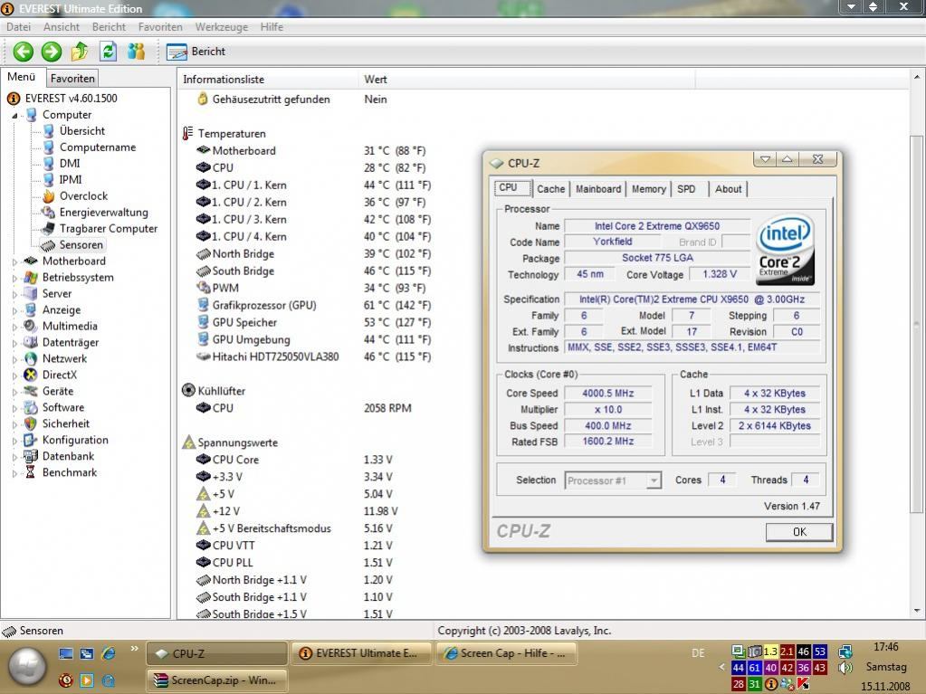This screenshot has height=694, width=926.
Task: Switch to the Favoriten tab
Action: (72, 79)
